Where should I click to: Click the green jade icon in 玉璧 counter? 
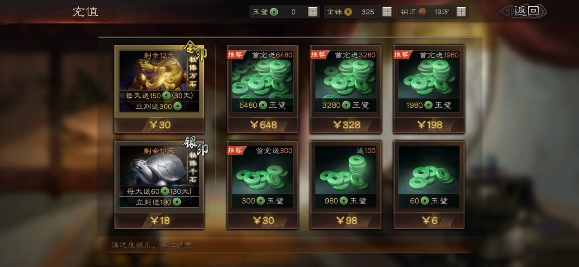click(x=274, y=12)
